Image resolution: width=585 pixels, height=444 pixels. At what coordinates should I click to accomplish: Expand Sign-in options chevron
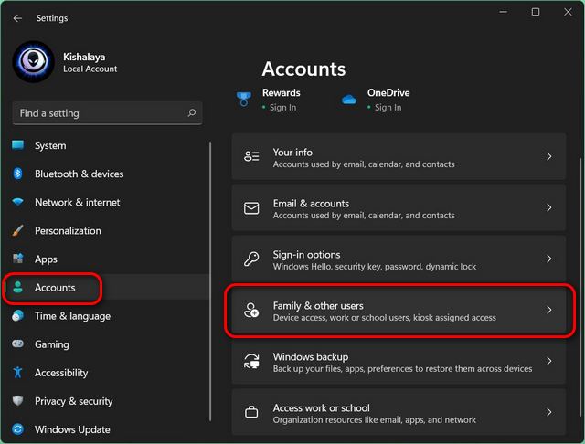click(x=548, y=259)
